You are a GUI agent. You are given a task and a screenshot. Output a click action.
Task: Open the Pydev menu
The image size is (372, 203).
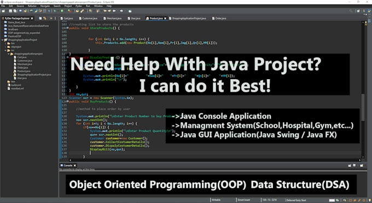coord(79,6)
